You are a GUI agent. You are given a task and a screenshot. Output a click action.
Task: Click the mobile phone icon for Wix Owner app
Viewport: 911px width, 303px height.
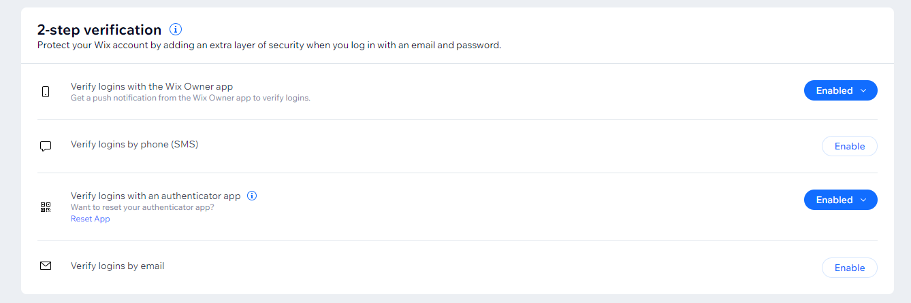pos(46,92)
